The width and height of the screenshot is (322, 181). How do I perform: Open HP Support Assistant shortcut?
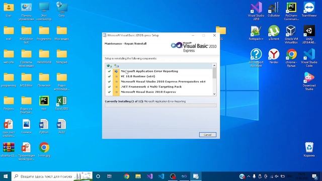[256, 58]
